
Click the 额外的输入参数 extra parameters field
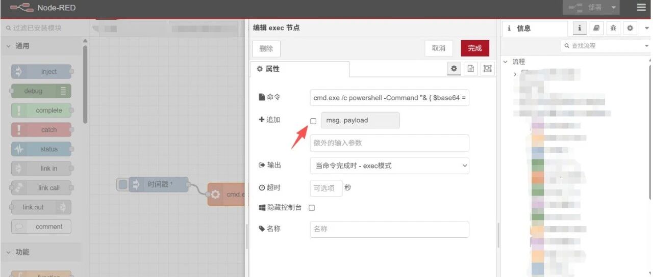coord(389,143)
